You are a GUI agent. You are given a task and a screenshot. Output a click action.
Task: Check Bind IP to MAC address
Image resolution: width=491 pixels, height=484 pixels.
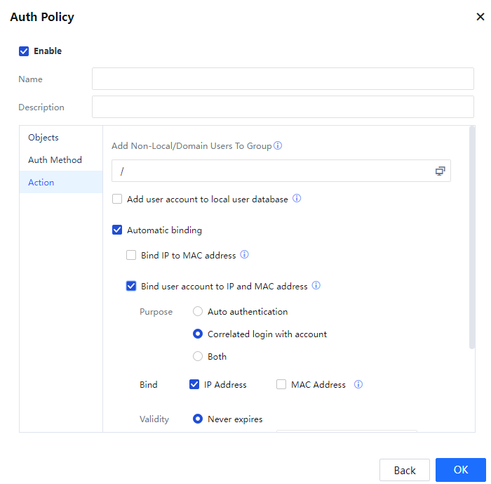coord(131,256)
